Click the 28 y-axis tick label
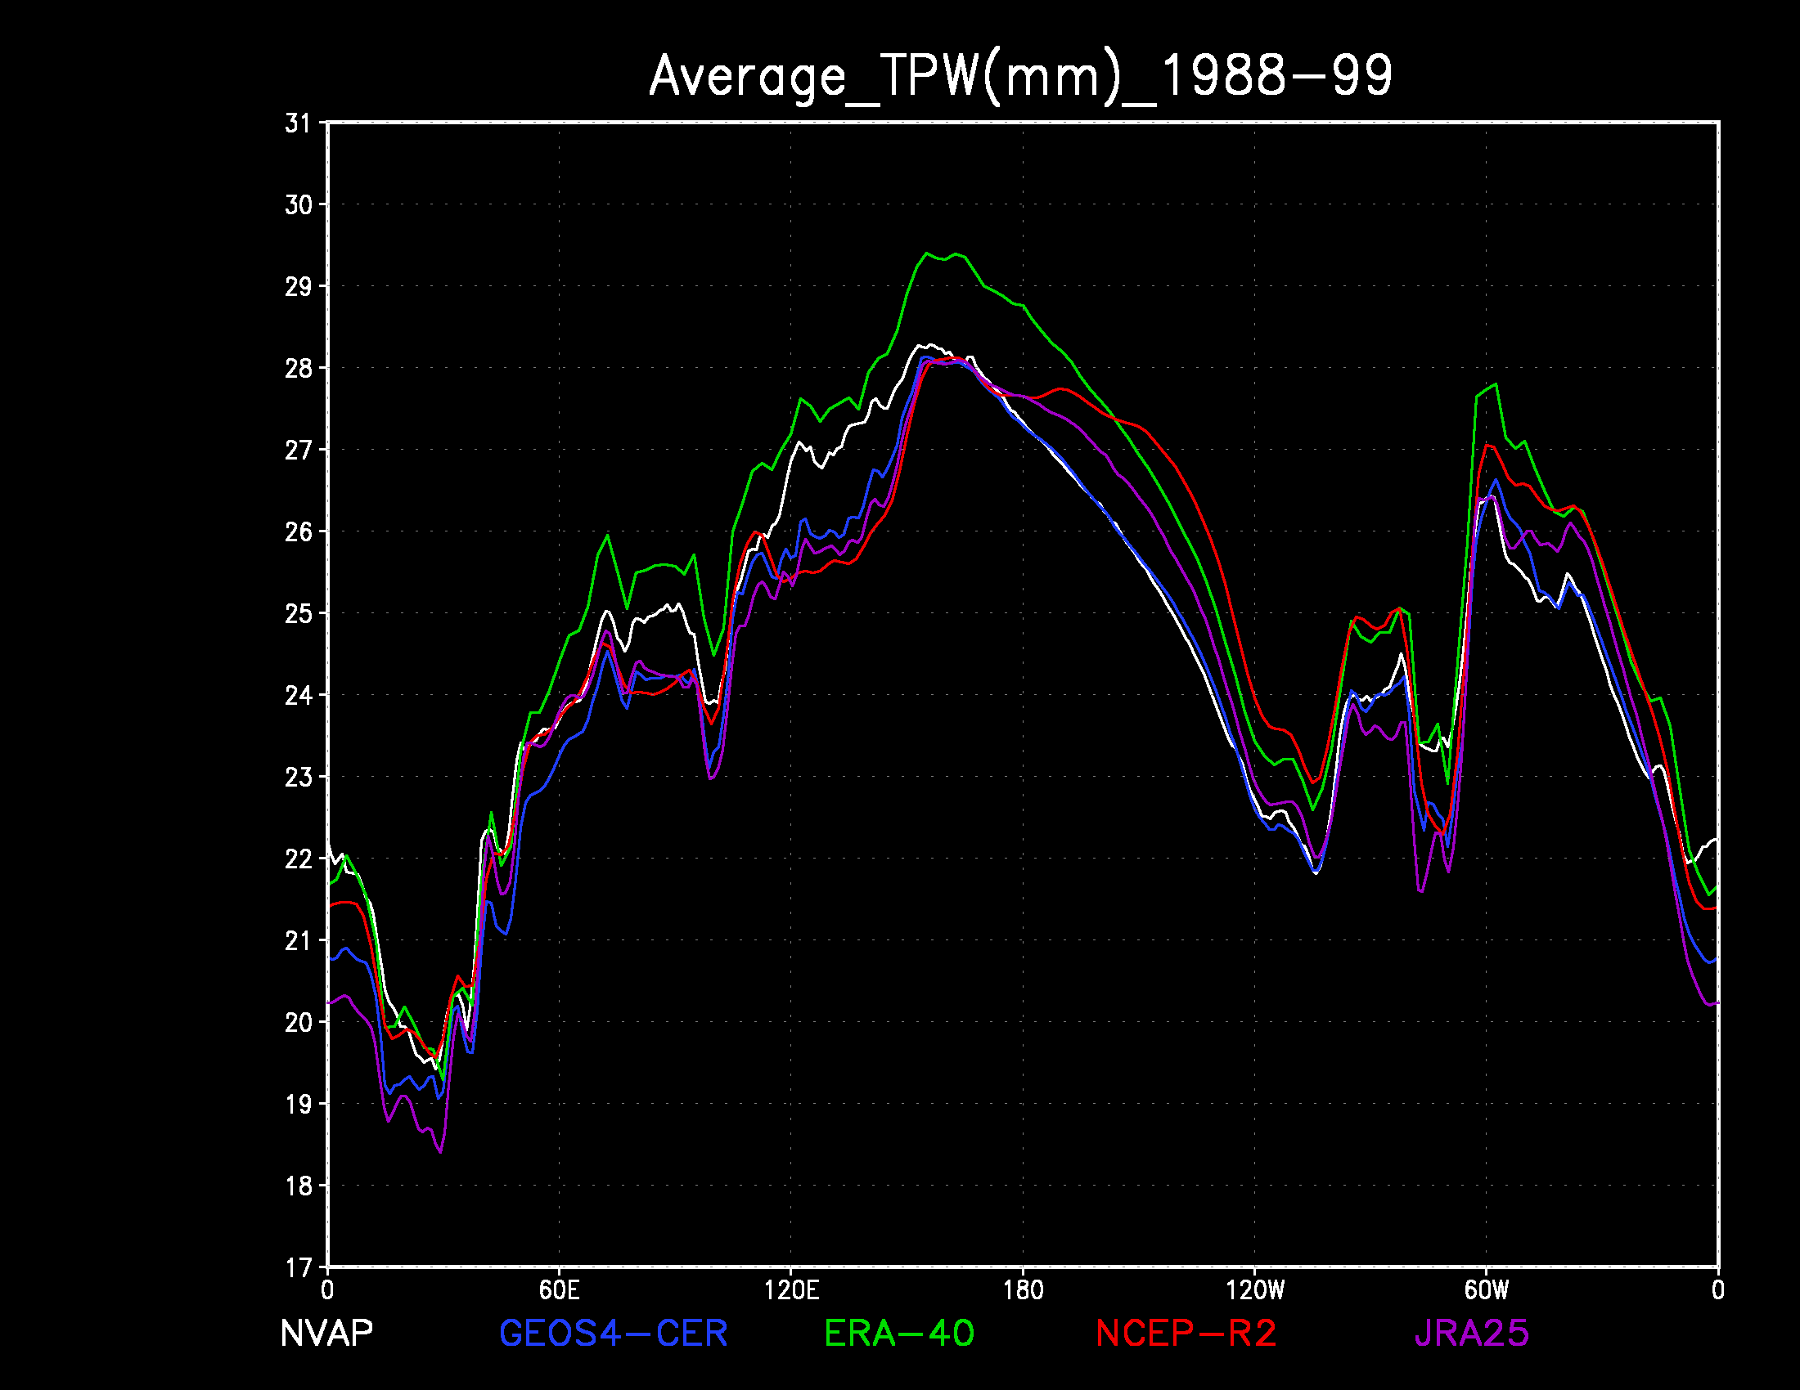The image size is (1800, 1390). (298, 368)
